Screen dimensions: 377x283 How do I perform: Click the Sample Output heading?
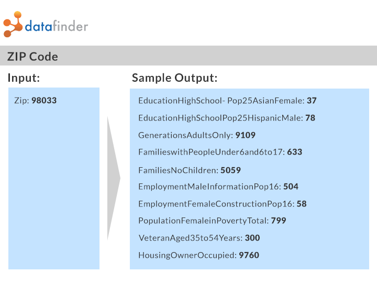tap(174, 78)
